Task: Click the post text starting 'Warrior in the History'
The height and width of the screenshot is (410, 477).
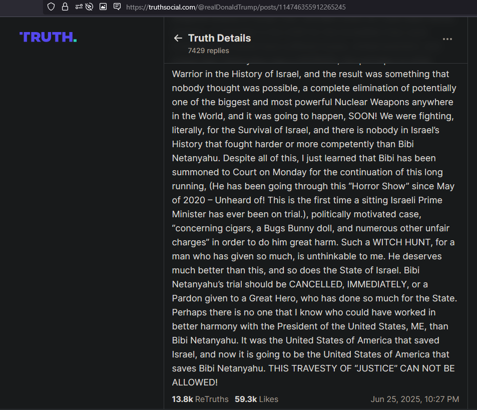Action: [310, 74]
